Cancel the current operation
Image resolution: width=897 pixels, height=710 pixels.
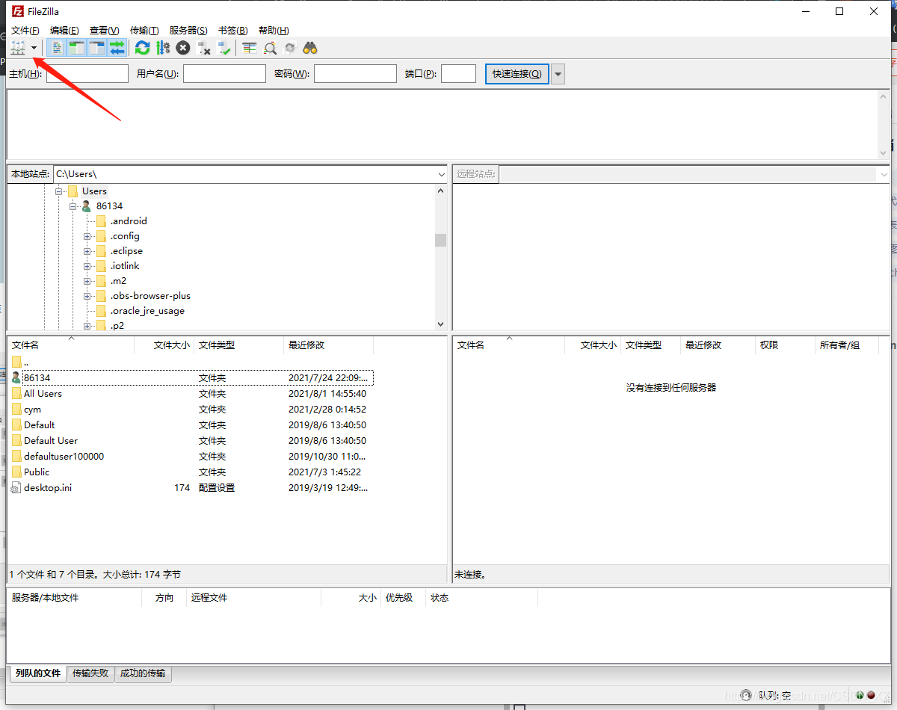click(183, 48)
